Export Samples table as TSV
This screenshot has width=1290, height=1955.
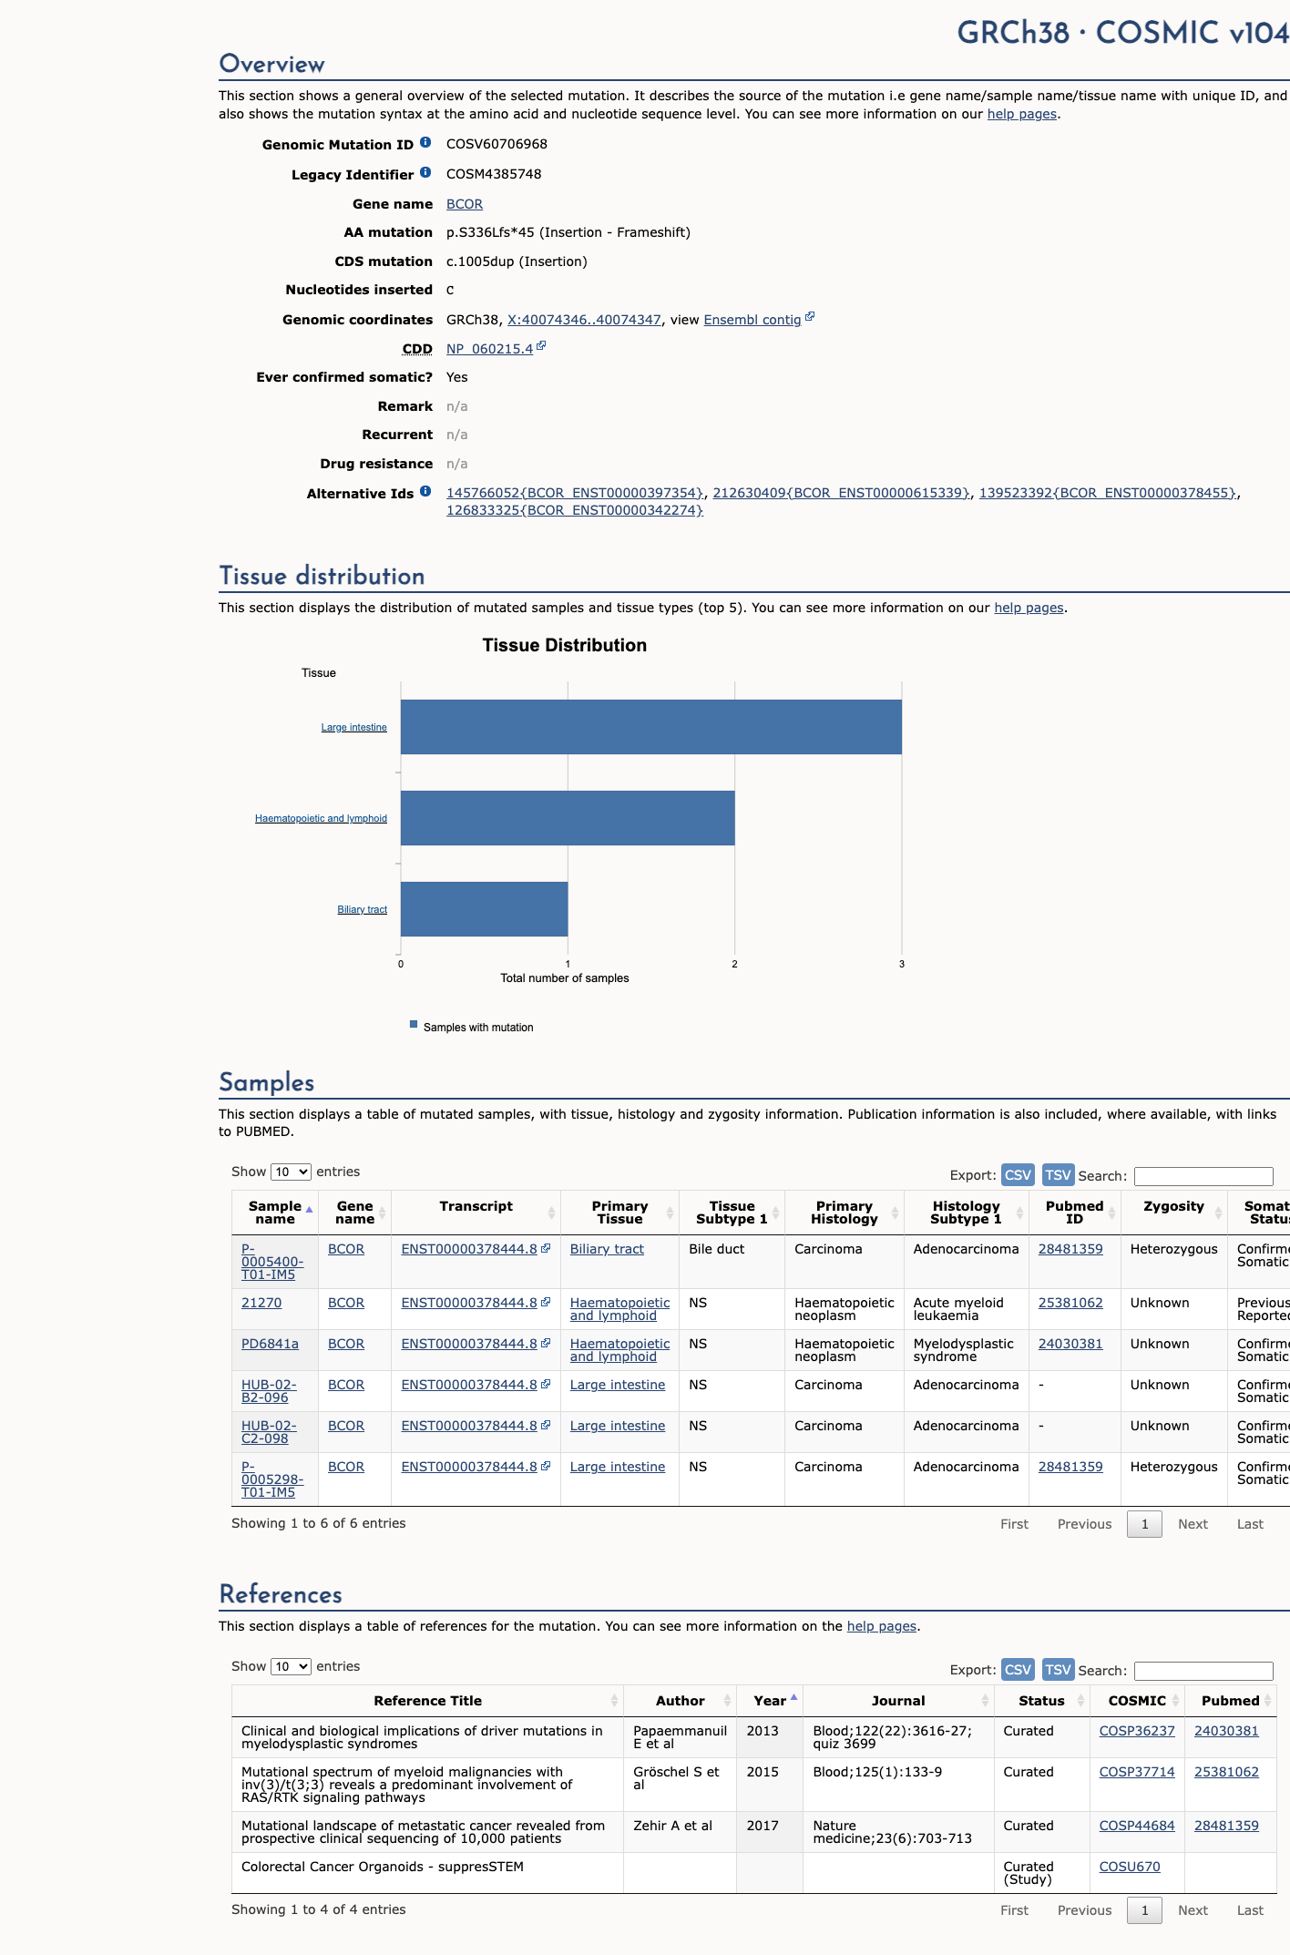pyautogui.click(x=1058, y=1175)
